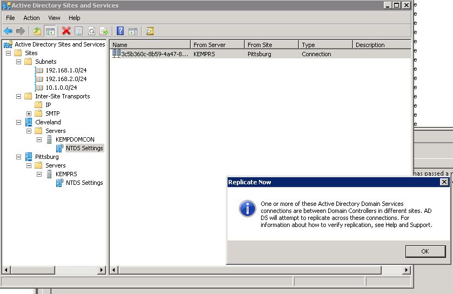Sort list by Type column header

point(325,45)
